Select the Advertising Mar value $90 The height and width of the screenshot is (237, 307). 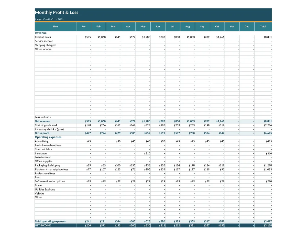(118, 141)
